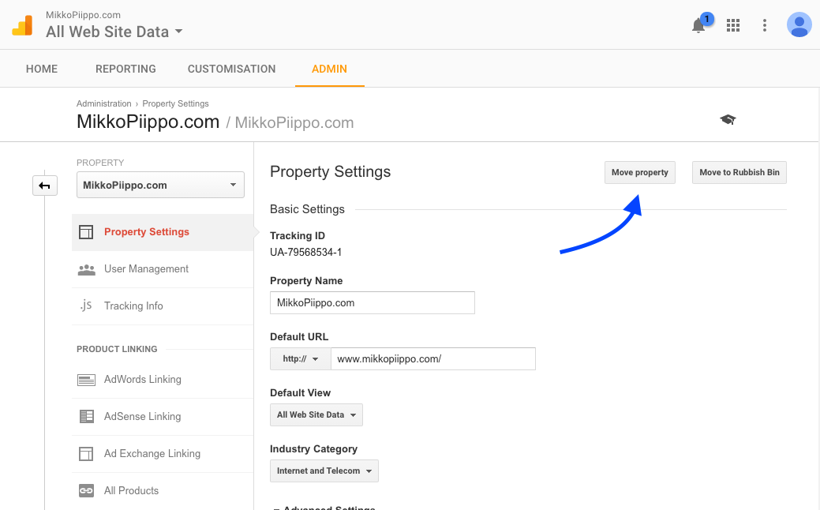The height and width of the screenshot is (510, 820).
Task: Click the Property Settings breadcrumb
Action: tap(175, 103)
